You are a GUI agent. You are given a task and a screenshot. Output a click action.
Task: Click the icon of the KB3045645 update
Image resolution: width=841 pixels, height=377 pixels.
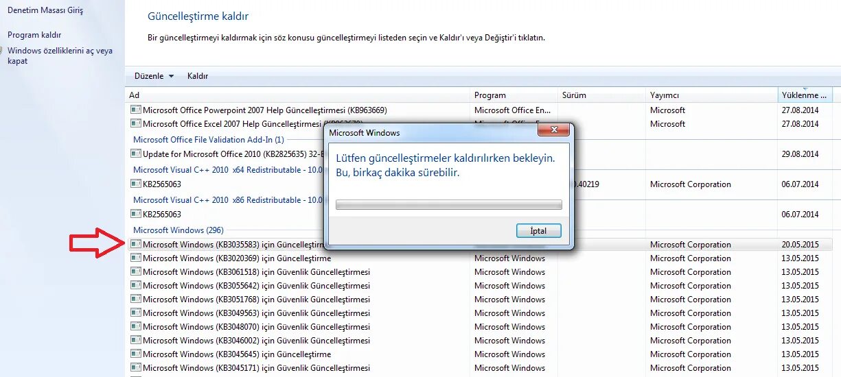pos(135,354)
